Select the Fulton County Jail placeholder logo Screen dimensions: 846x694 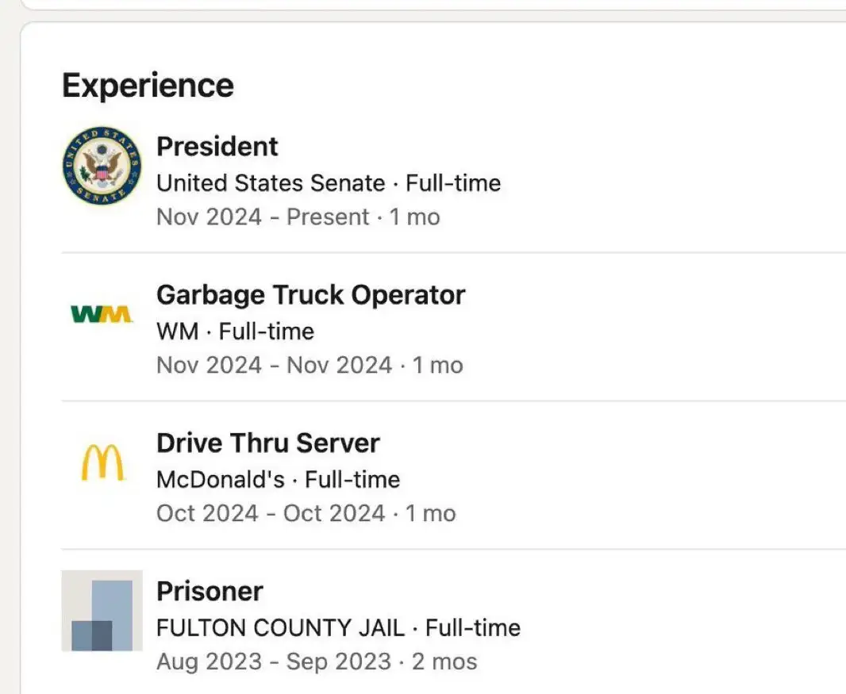pyautogui.click(x=102, y=611)
